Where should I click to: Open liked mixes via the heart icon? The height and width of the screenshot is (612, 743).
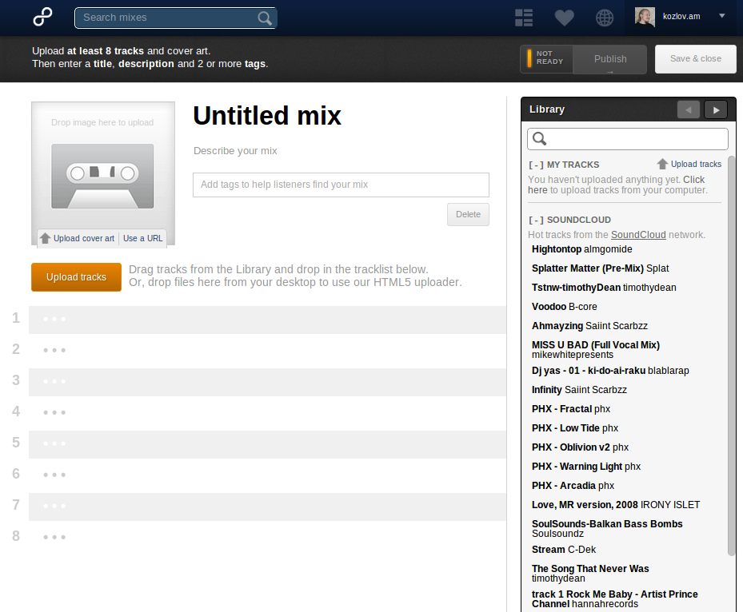565,18
